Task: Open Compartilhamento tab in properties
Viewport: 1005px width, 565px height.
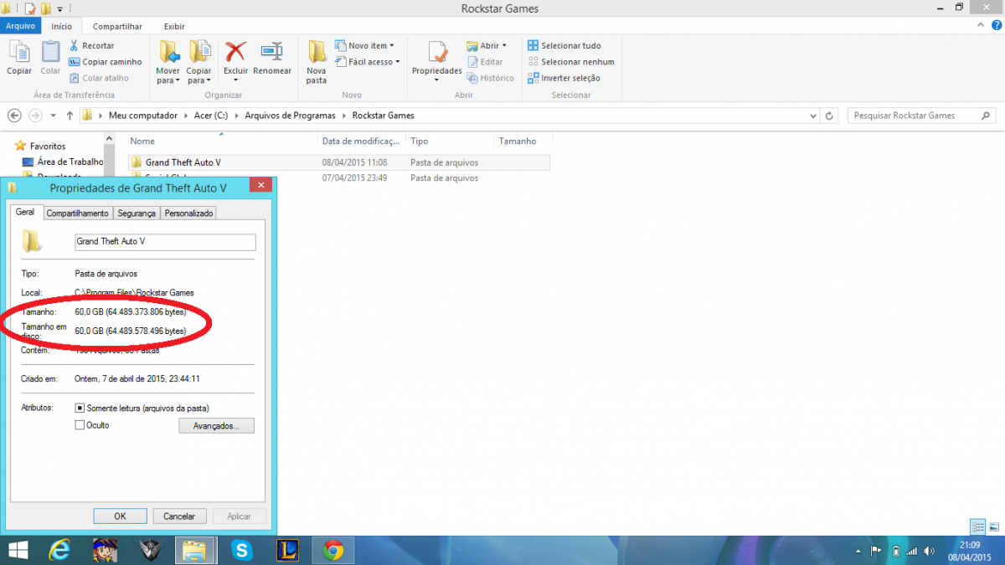Action: pyautogui.click(x=77, y=213)
